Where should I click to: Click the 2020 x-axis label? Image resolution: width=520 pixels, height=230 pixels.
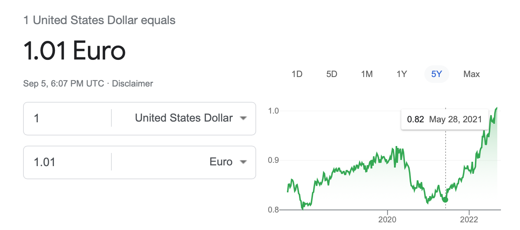[388, 220]
